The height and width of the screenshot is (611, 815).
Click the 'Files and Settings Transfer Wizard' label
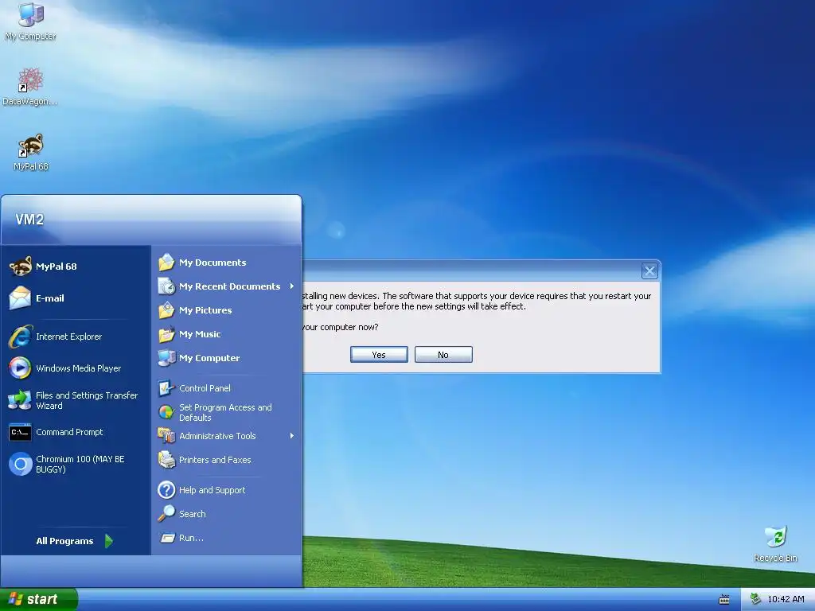tap(87, 401)
